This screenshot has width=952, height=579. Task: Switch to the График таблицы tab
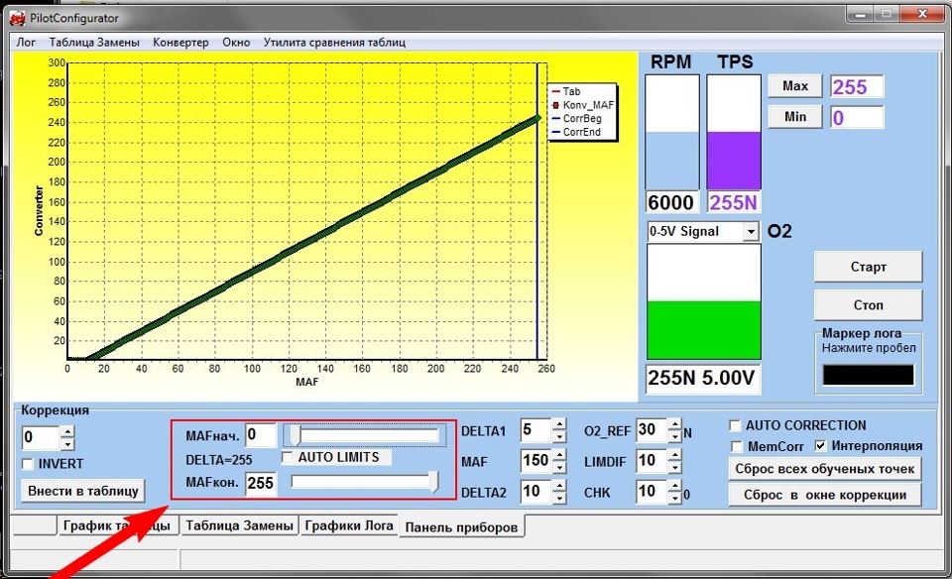(118, 525)
